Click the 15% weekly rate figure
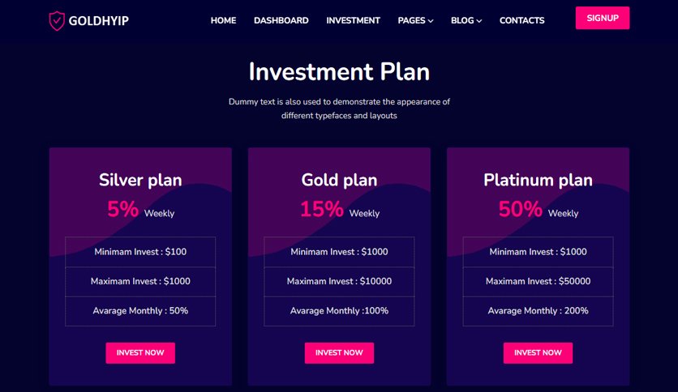678x392 pixels. [x=322, y=210]
